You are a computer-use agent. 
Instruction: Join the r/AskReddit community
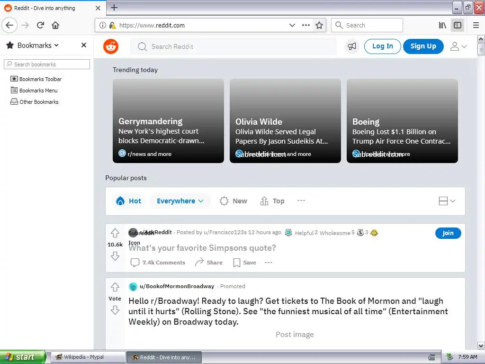[x=448, y=233]
